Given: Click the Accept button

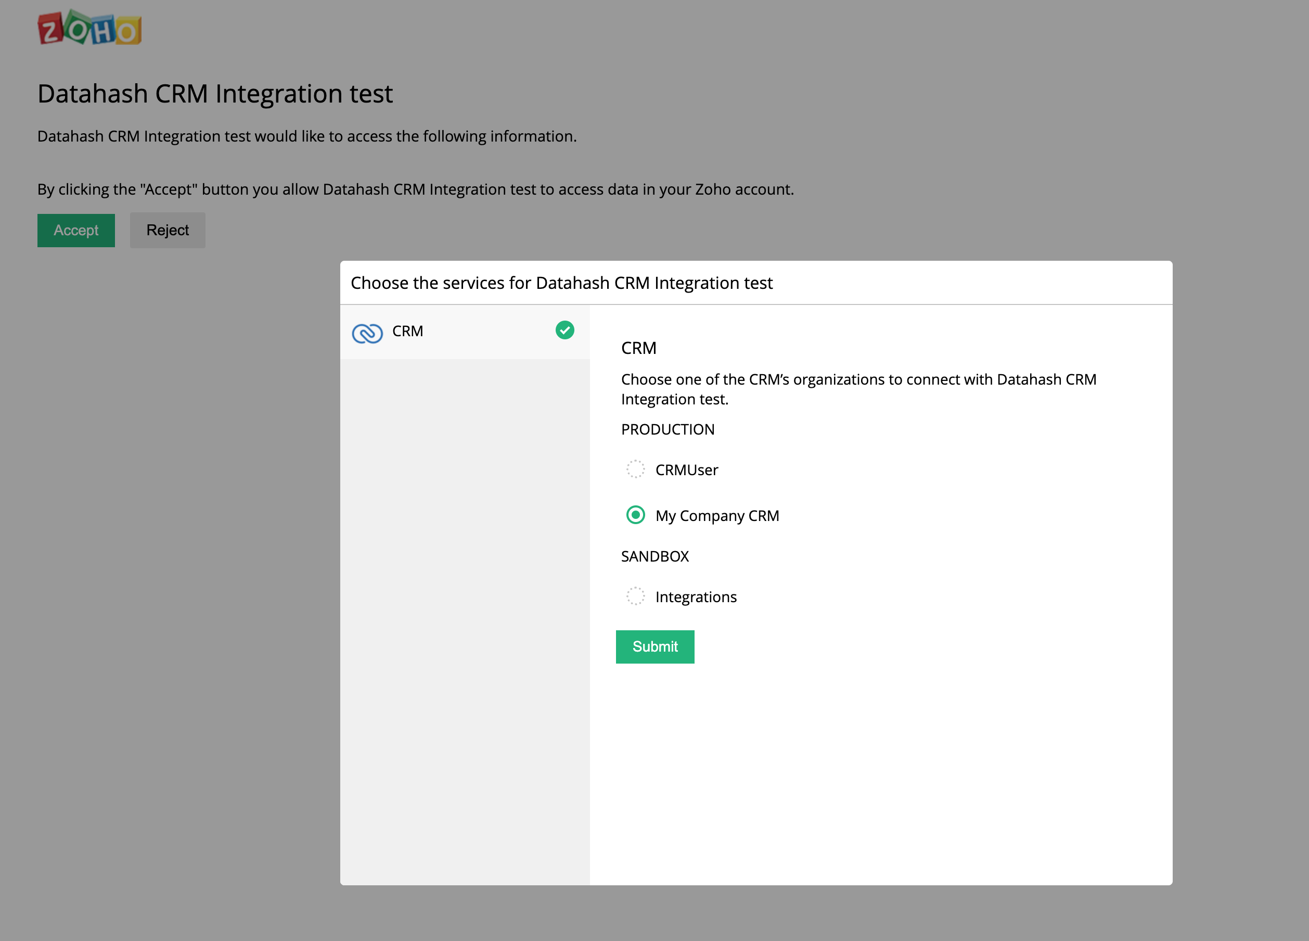Looking at the screenshot, I should [x=76, y=231].
